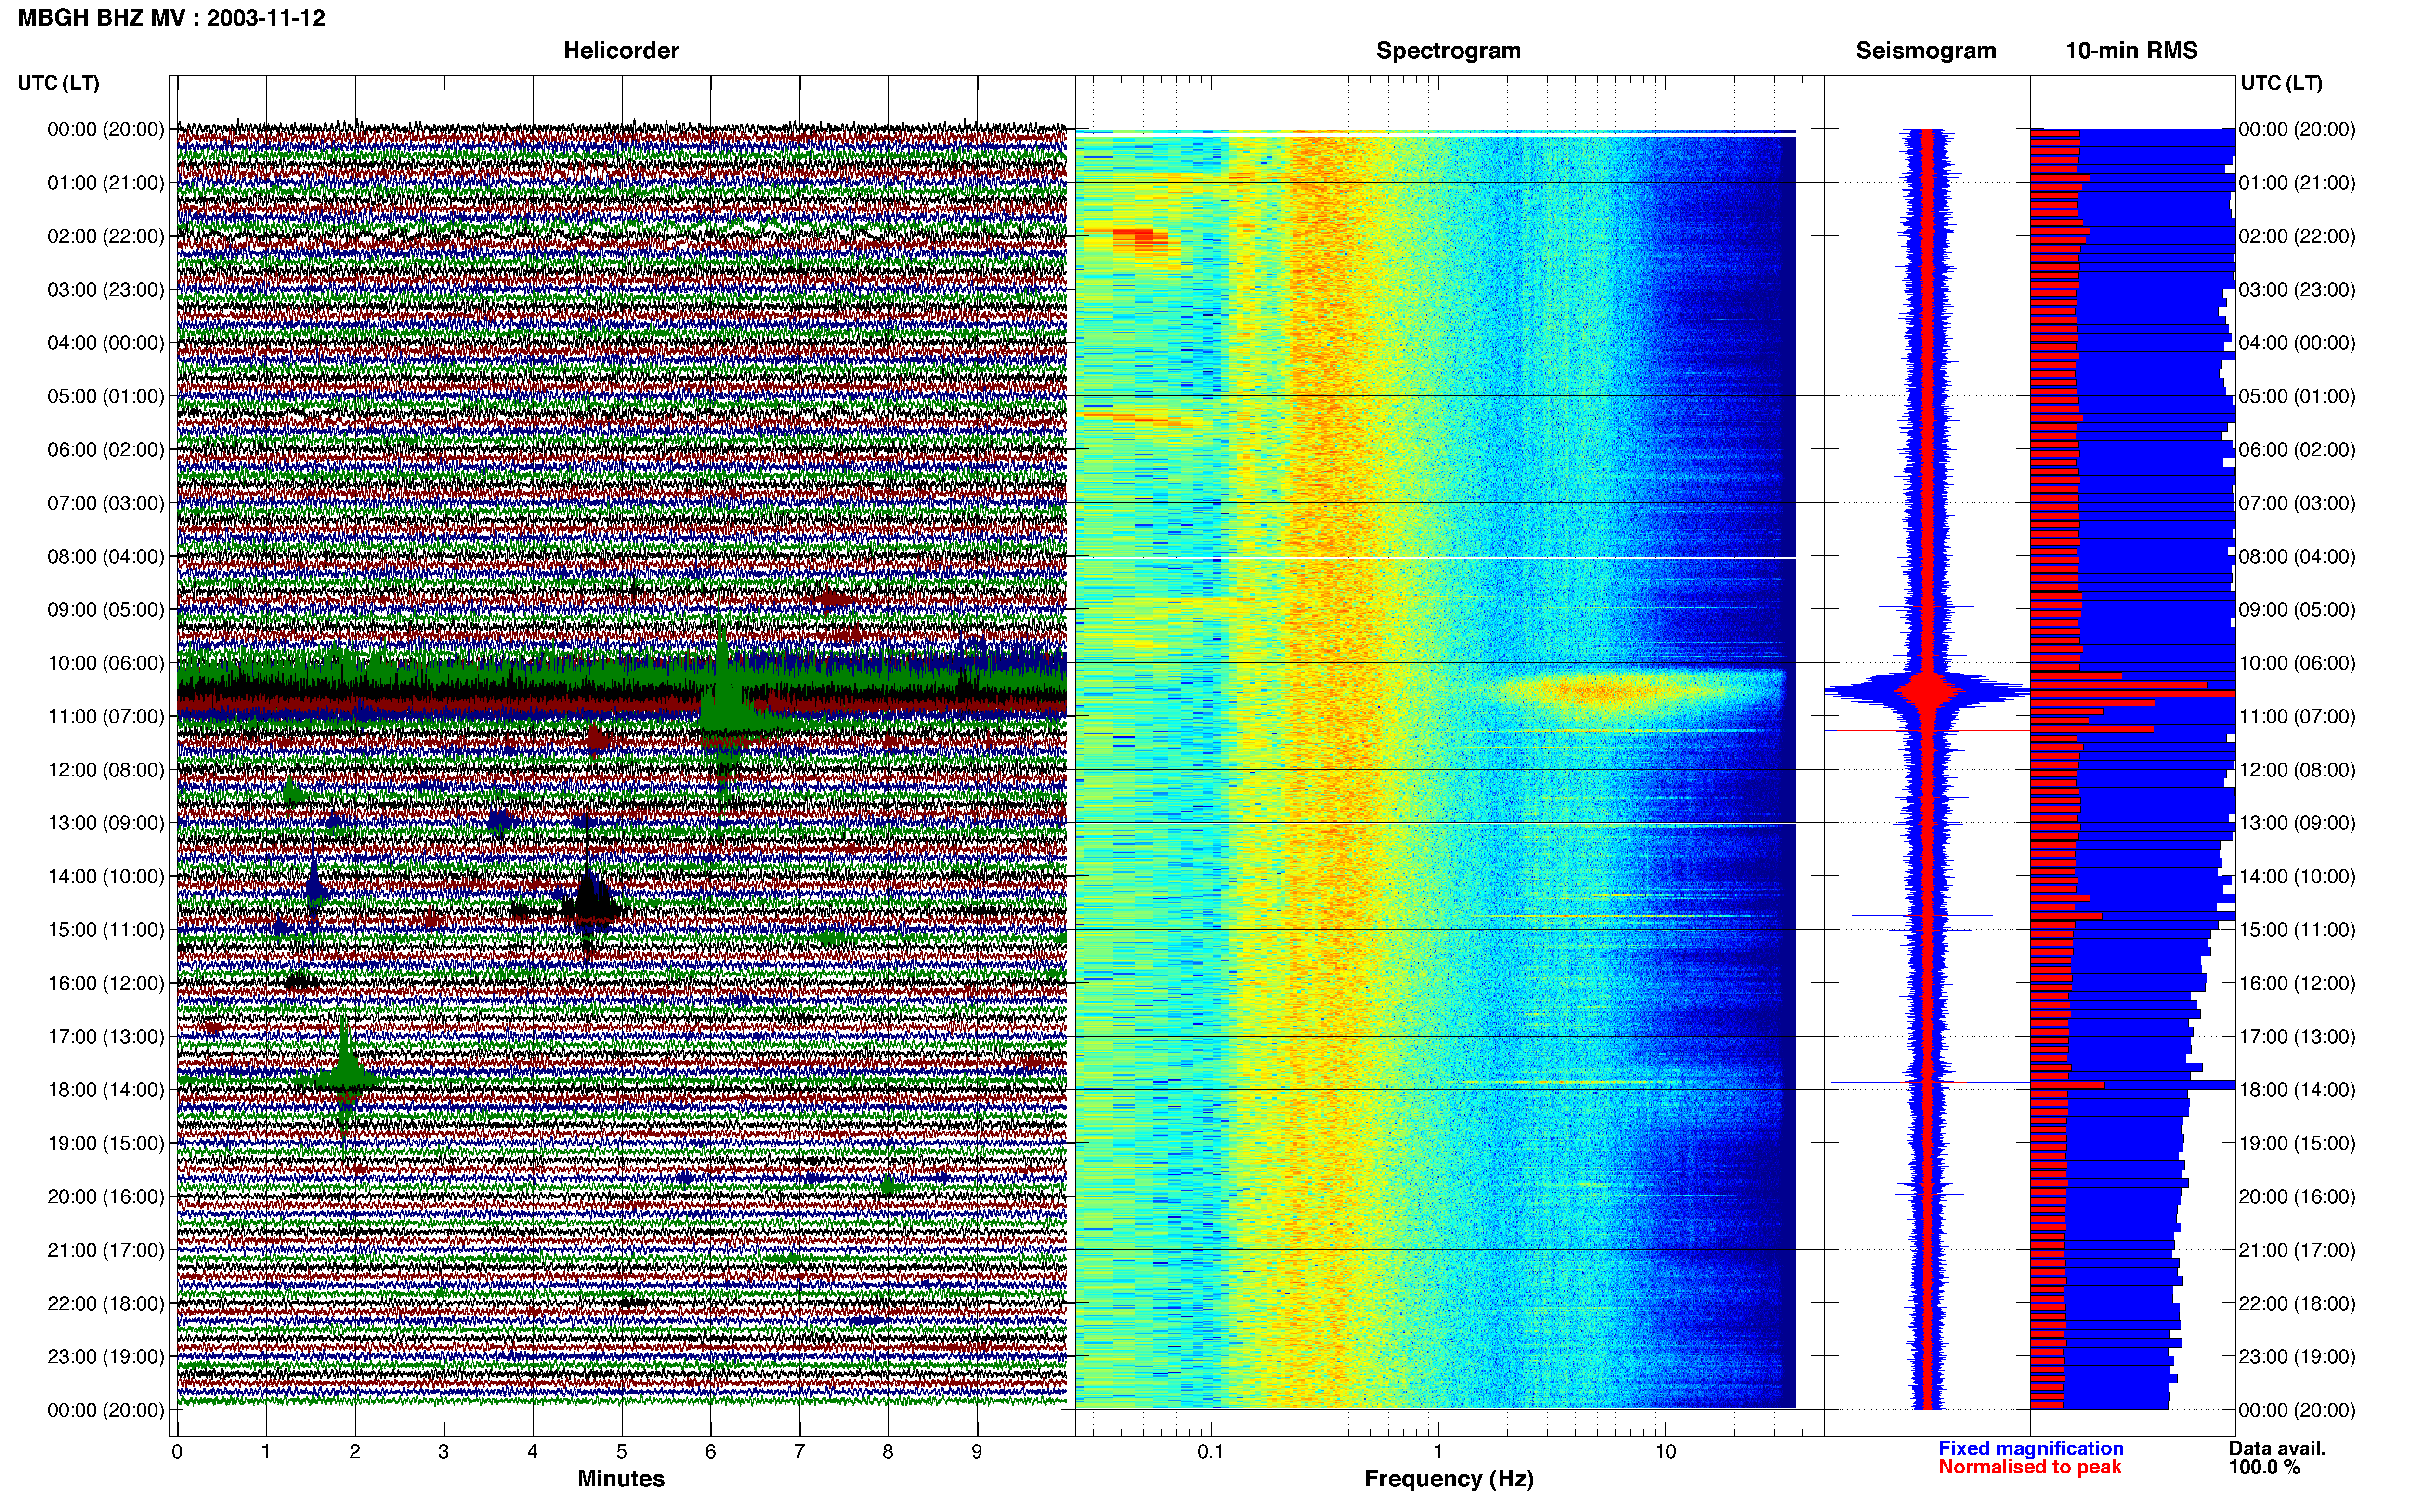Click the red 'Normalised to peak' legend text

2029,1467
